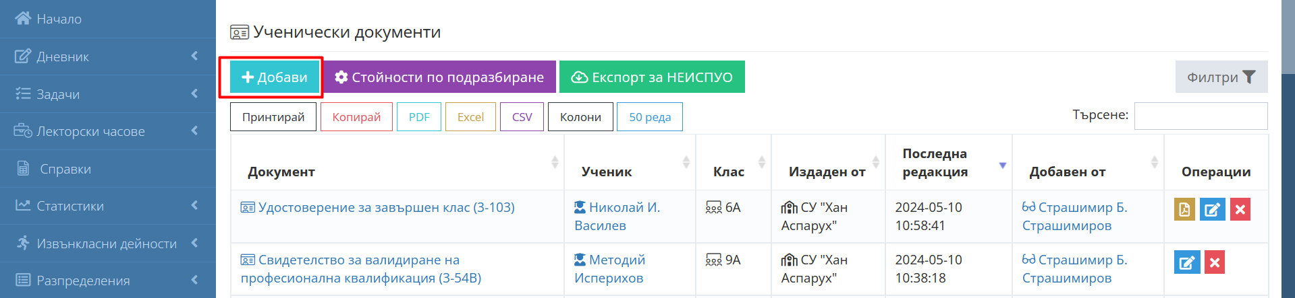Image resolution: width=1295 pixels, height=298 pixels.
Task: Edit the Свидетелство за валидиране document
Action: click(1186, 262)
